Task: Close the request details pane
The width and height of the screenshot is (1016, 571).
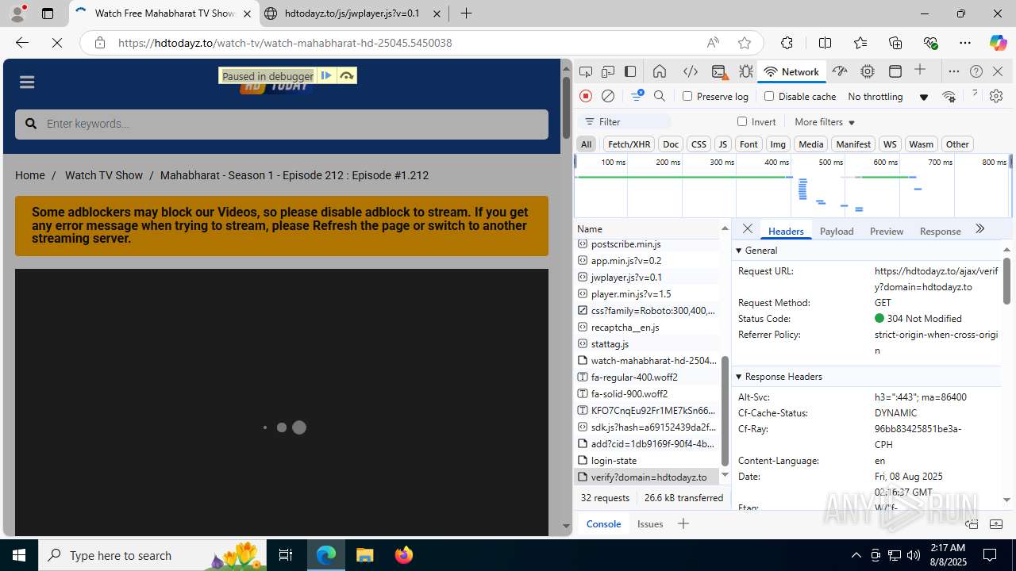Action: (x=747, y=229)
